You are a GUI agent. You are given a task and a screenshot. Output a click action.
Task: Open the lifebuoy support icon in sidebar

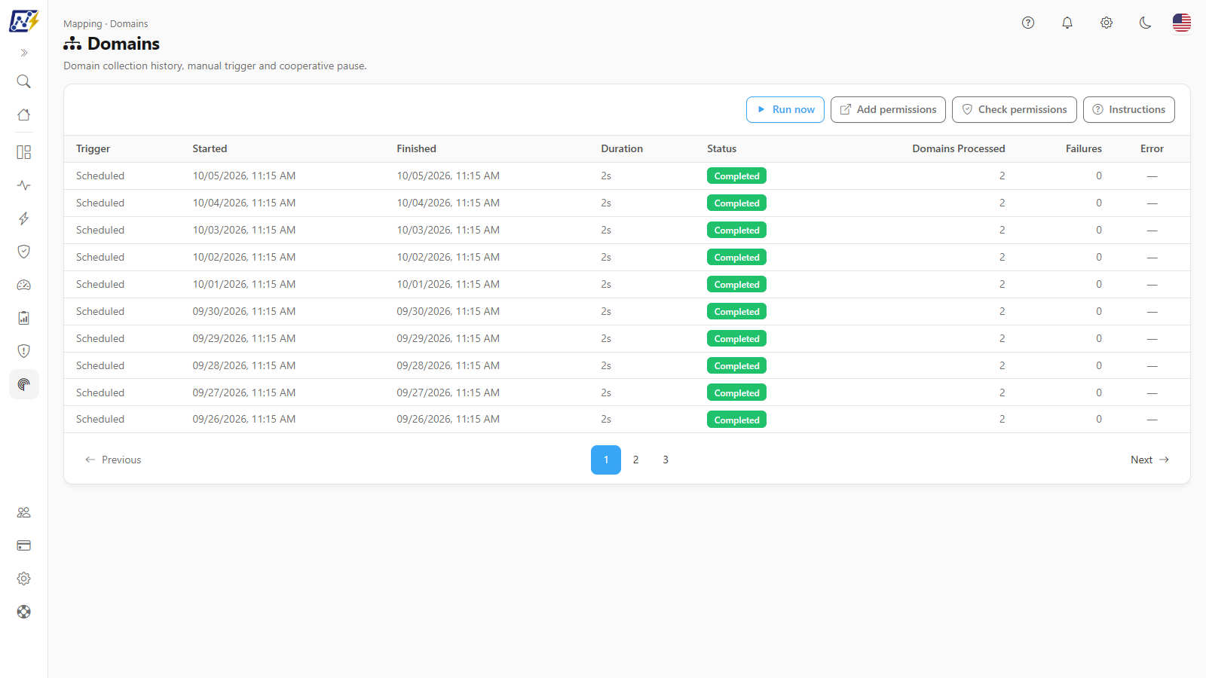(x=24, y=612)
